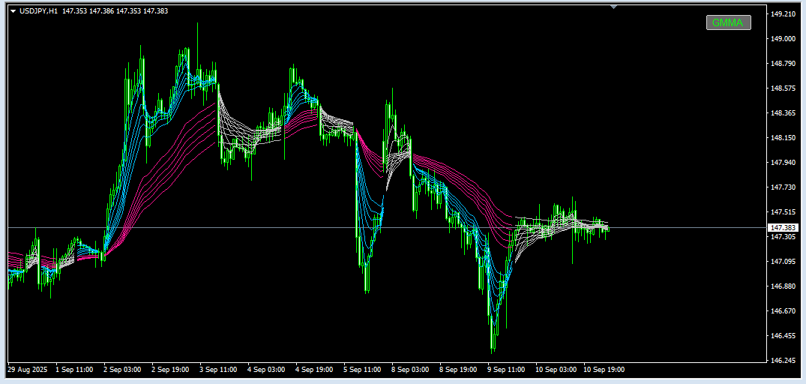The width and height of the screenshot is (806, 384).
Task: Select the 2 Sep 19:00 time label
Action: 171,370
